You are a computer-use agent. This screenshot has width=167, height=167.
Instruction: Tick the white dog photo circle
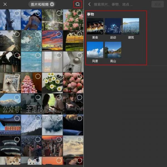coord(17,76)
